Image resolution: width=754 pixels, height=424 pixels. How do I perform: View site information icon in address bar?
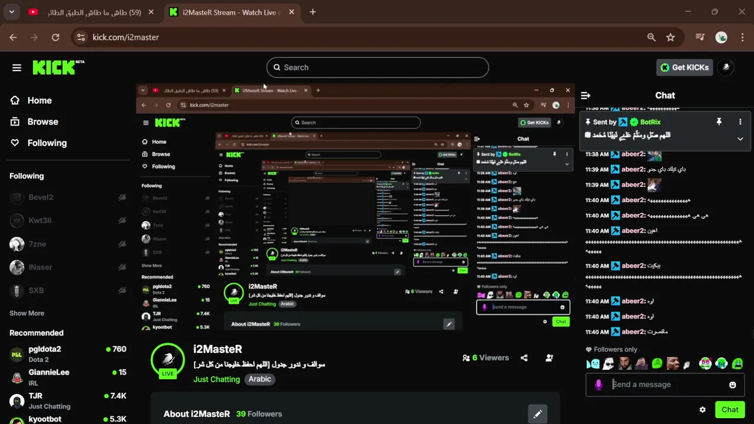(81, 37)
